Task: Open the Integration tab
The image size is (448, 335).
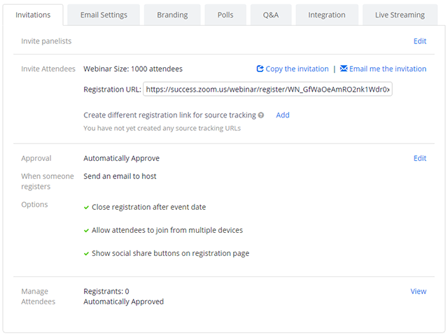Action: [x=327, y=15]
